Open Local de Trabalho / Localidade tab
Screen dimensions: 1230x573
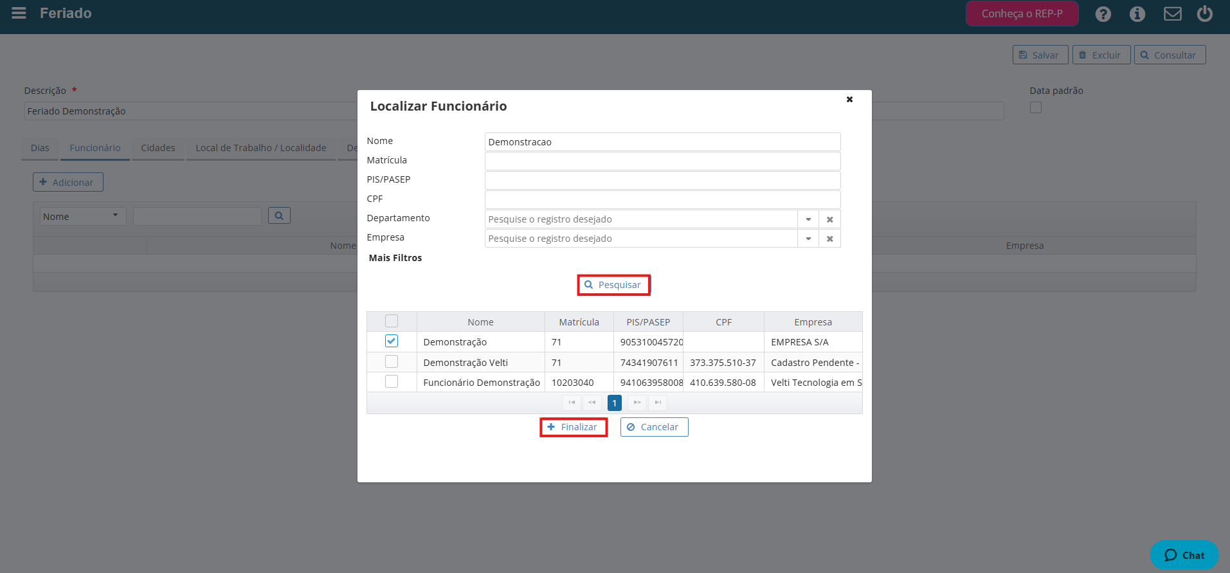click(261, 148)
